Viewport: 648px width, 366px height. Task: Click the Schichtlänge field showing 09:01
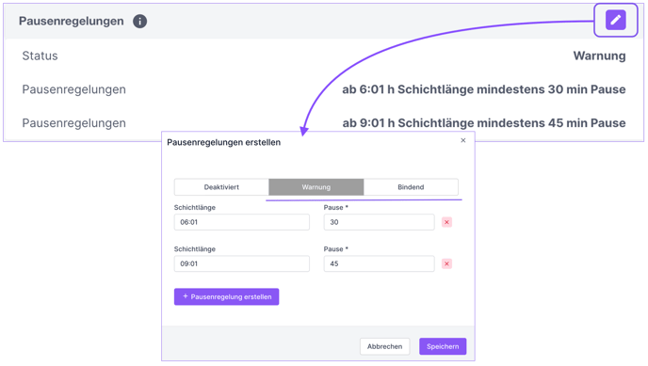point(242,263)
